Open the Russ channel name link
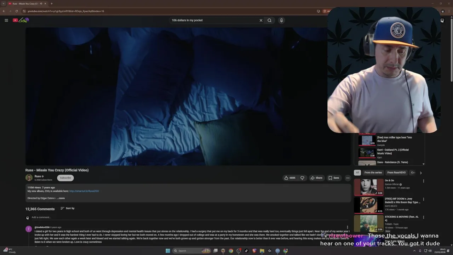The width and height of the screenshot is (453, 255). pyautogui.click(x=38, y=176)
